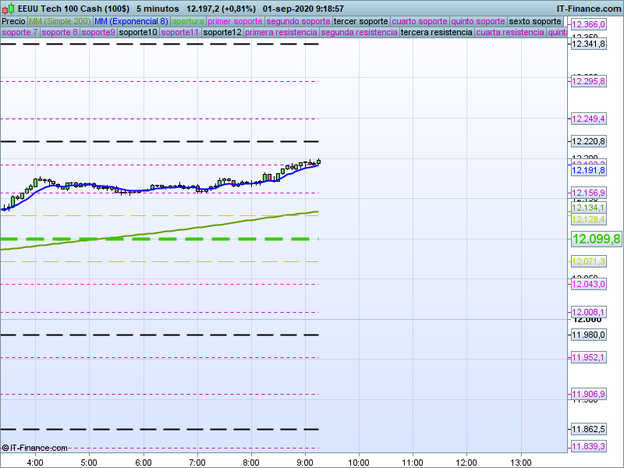Select the cuarta resistencia label

point(510,33)
